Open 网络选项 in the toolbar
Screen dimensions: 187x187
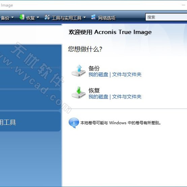point(107,18)
